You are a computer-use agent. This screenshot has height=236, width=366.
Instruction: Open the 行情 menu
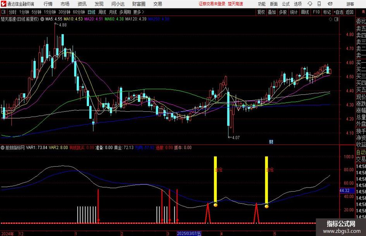click(48, 4)
